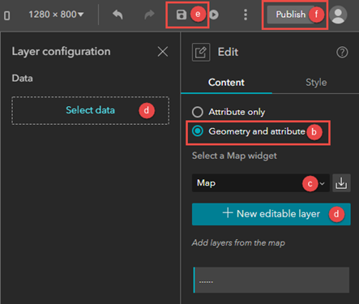Open the 1280 × 800 resolution dropdown
The width and height of the screenshot is (359, 304).
pos(56,15)
